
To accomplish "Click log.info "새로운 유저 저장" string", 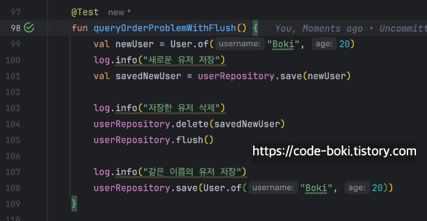I will [181, 60].
